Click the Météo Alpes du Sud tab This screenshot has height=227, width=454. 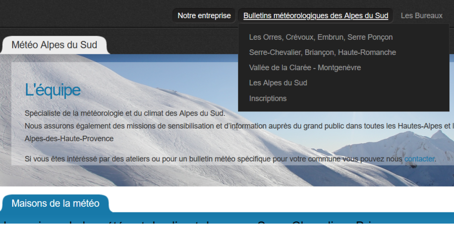[54, 45]
